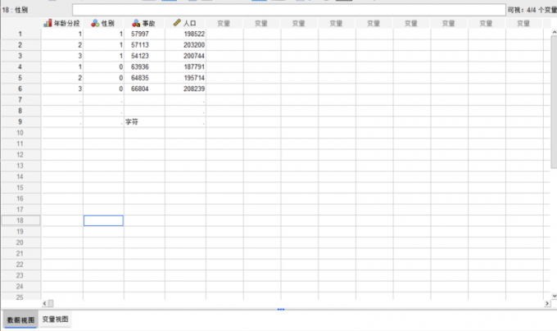The height and width of the screenshot is (331, 557).
Task: Click the highlighted 性别 cell in row 18
Action: [103, 220]
